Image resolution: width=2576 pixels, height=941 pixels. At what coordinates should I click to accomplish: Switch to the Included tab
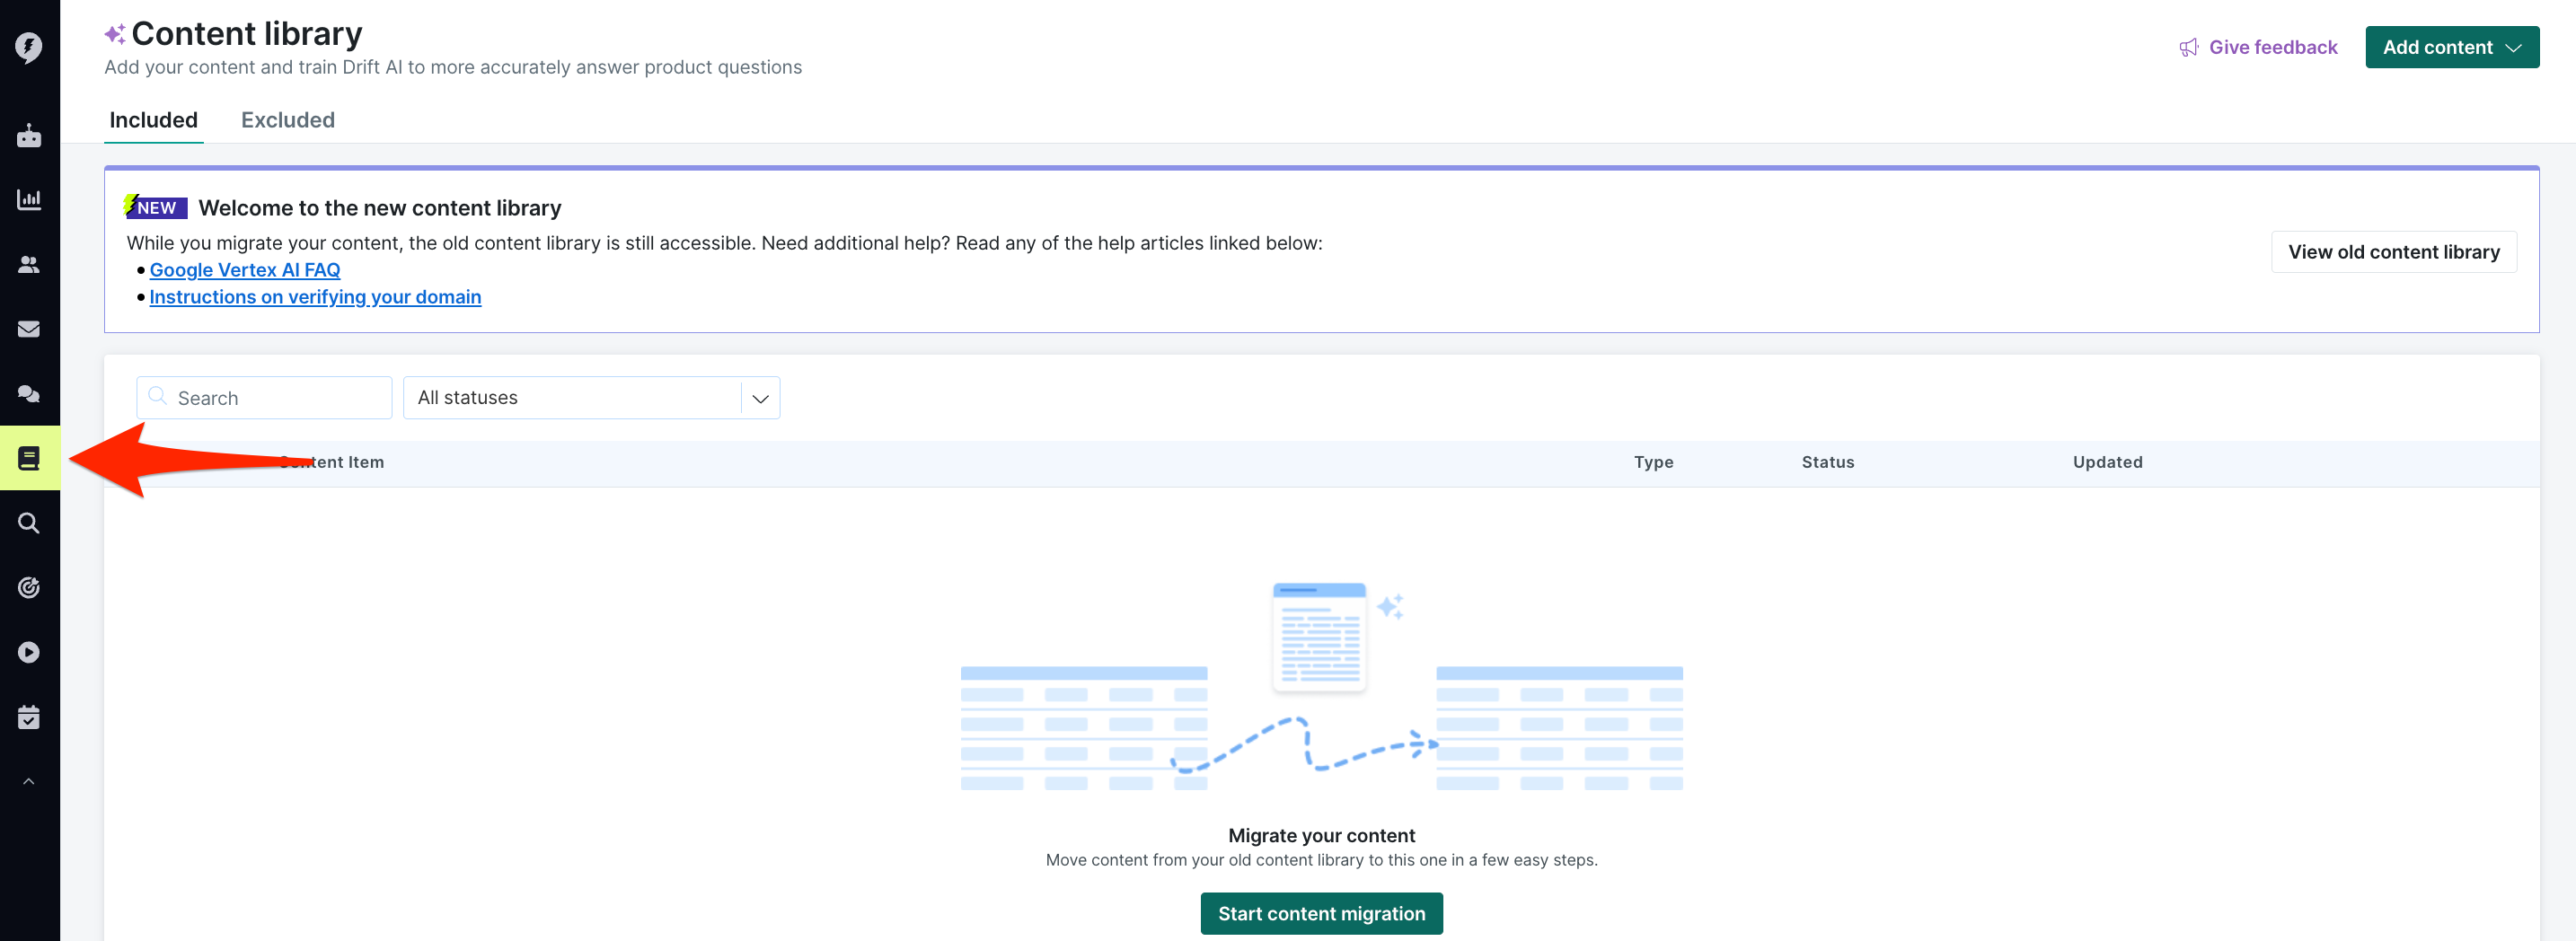(153, 120)
